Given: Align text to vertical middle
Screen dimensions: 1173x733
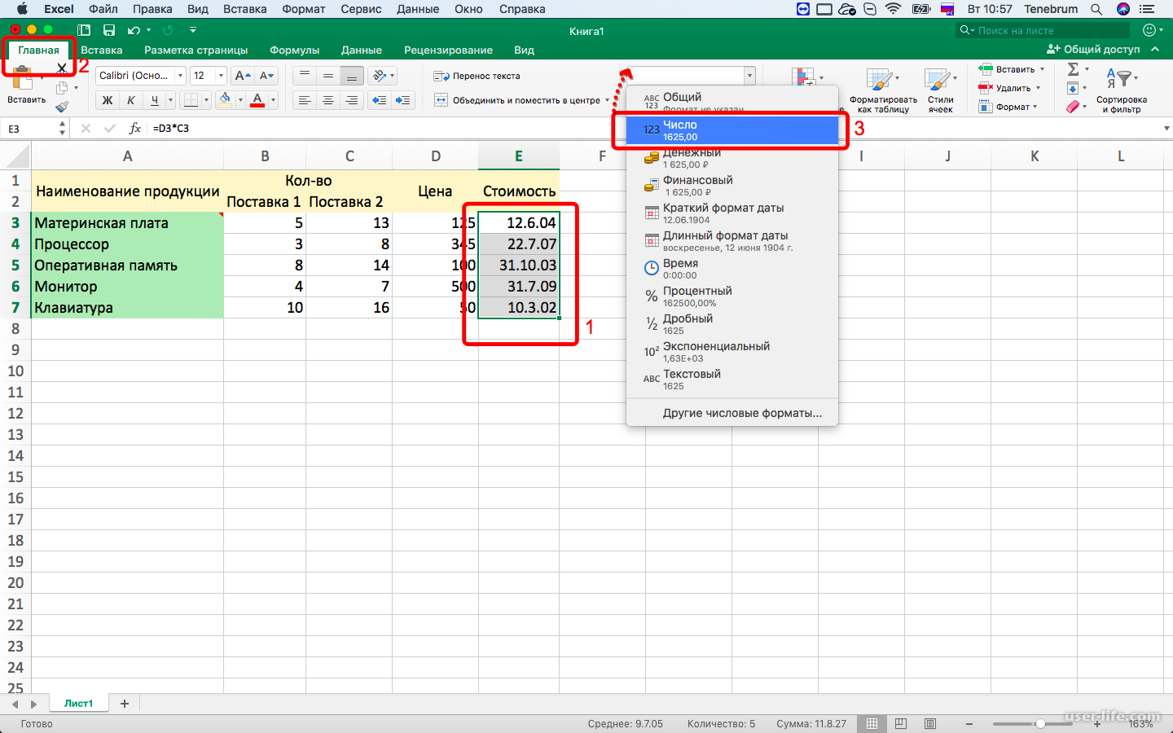Looking at the screenshot, I should click(328, 76).
